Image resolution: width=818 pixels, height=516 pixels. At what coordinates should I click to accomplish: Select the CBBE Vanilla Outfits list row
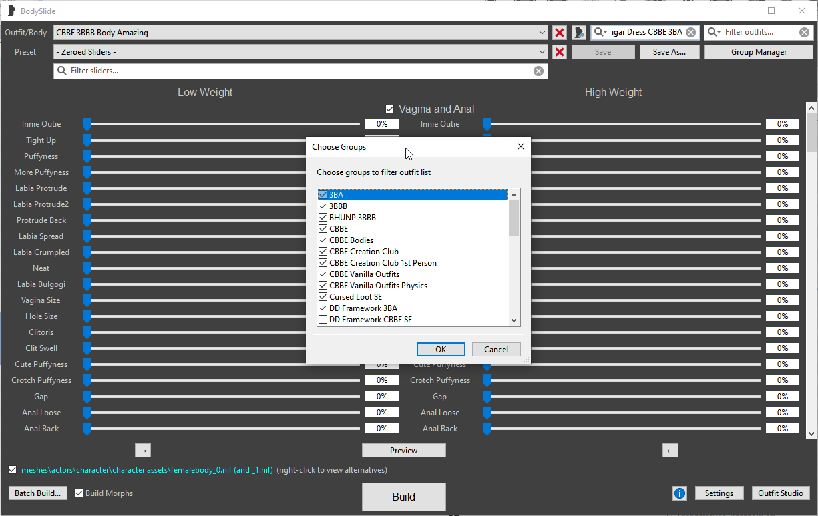[413, 274]
